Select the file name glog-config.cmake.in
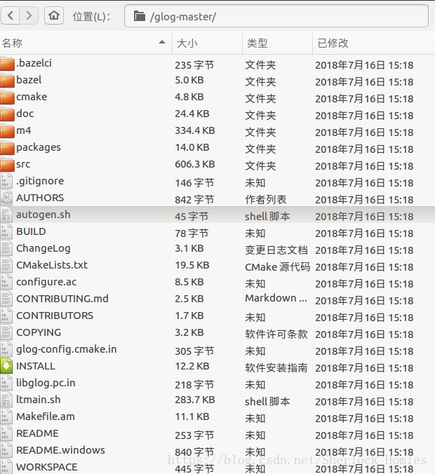Viewport: 435px width, 474px height. click(x=67, y=349)
